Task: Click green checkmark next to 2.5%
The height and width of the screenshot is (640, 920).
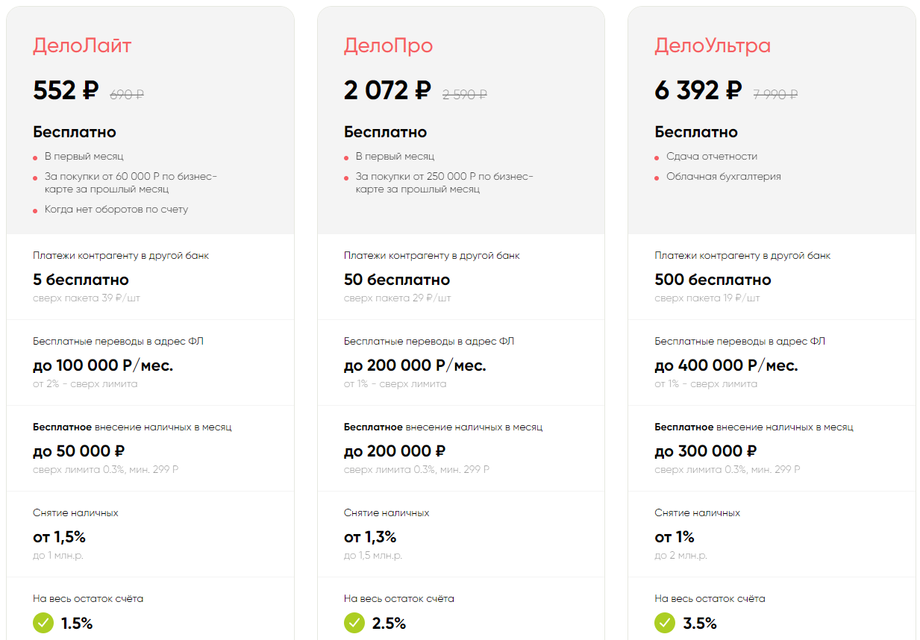Action: [354, 623]
